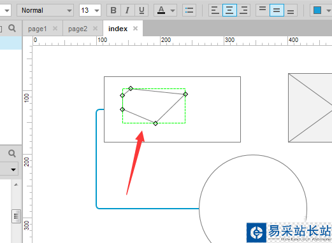Image resolution: width=332 pixels, height=243 pixels.
Task: Click the top vertex handle of the polygon
Action: point(131,88)
